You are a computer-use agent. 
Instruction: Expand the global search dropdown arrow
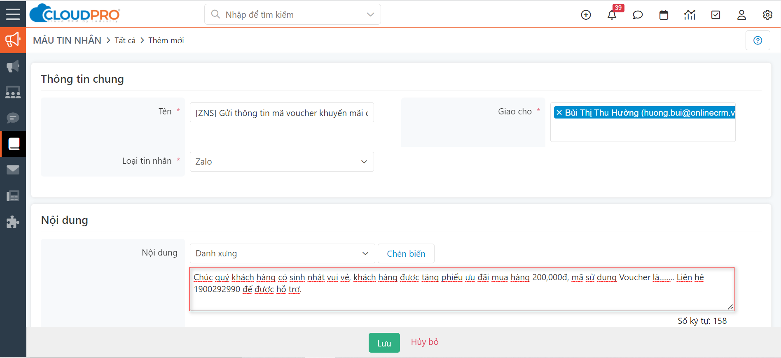(370, 14)
